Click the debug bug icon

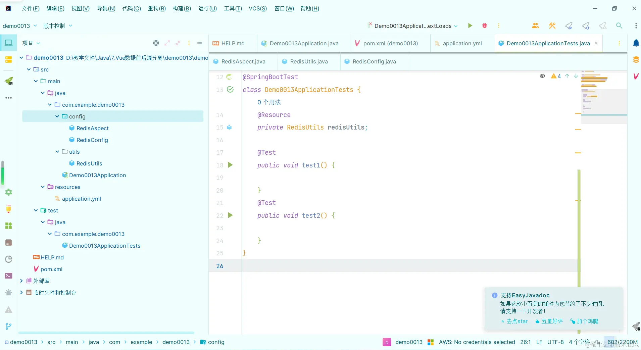tap(484, 26)
